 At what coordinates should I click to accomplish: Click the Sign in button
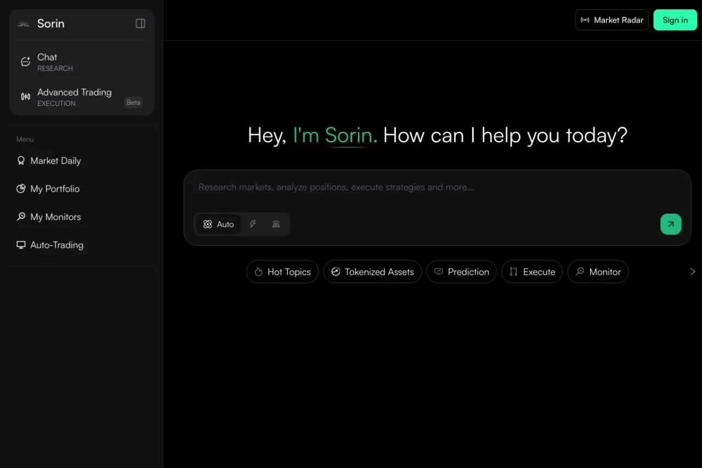pos(675,20)
